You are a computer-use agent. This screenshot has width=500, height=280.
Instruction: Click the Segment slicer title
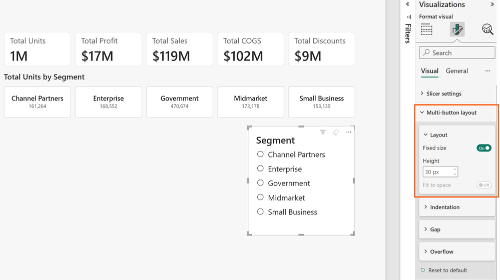(x=275, y=140)
